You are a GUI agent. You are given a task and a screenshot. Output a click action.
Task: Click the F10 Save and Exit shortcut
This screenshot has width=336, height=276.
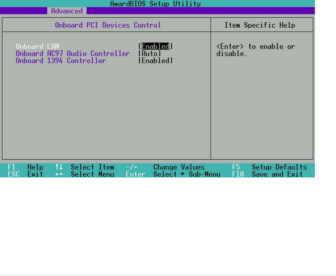267,174
